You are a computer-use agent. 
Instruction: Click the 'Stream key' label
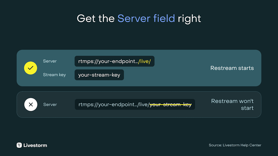pyautogui.click(x=54, y=75)
